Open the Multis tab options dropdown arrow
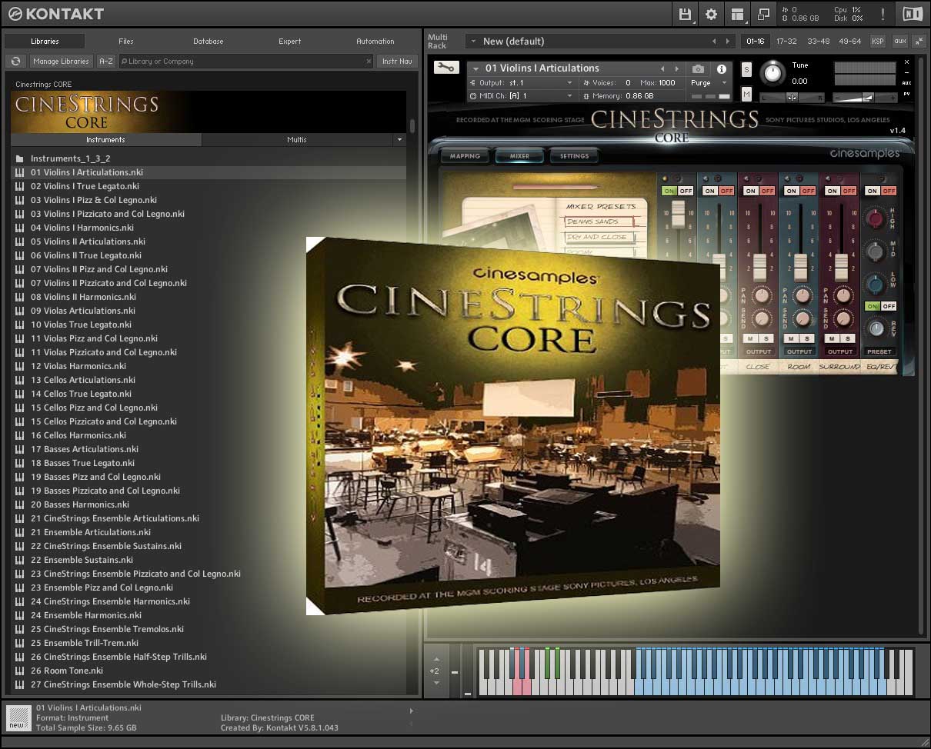931x749 pixels. coord(399,140)
